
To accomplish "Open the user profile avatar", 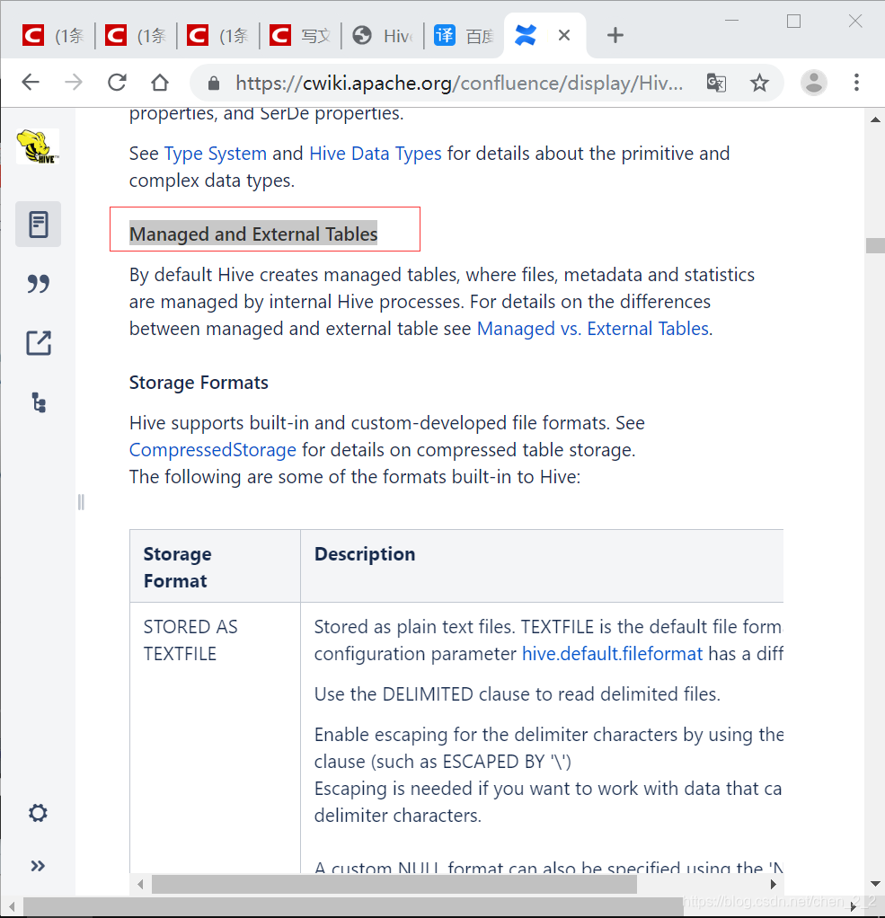I will (x=813, y=83).
